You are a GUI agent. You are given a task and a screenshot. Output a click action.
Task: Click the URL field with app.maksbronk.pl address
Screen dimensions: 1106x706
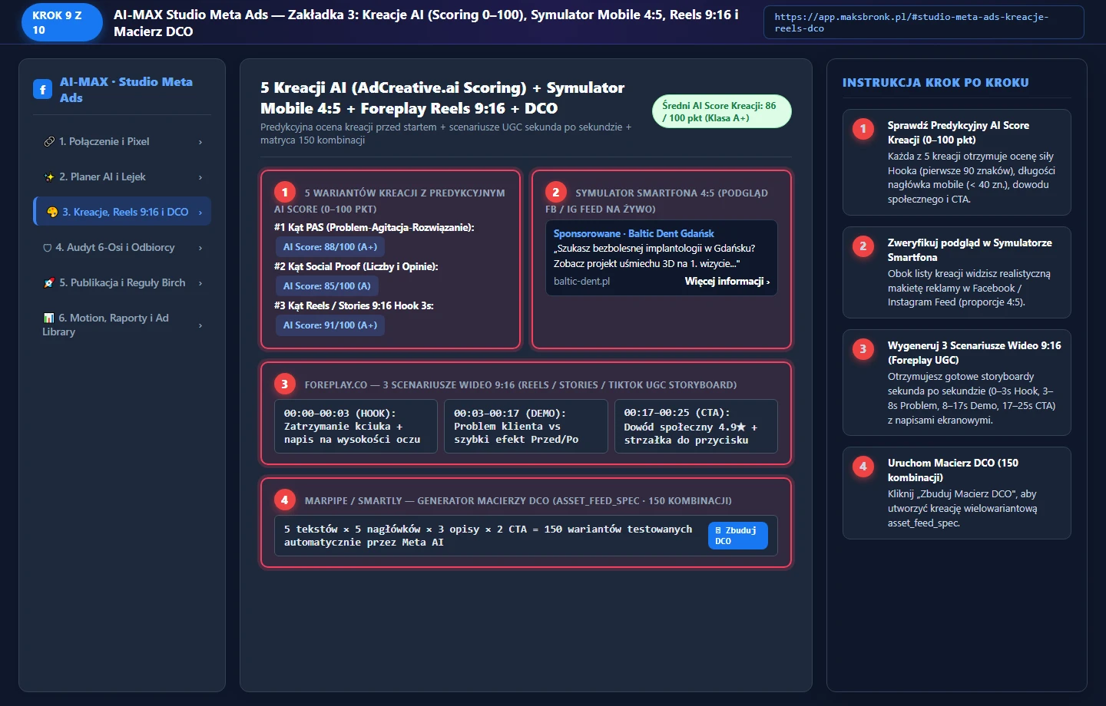[x=924, y=22]
